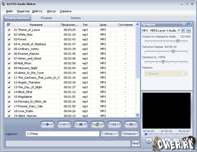The height and width of the screenshot is (152, 197).
Task: Switch to the Запись tab
Action: [76, 18]
